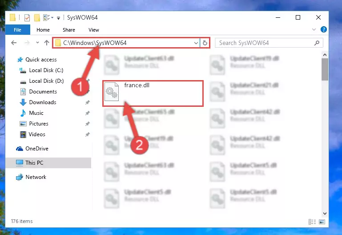
Task: Go back with the left arrow
Action: [x=14, y=43]
